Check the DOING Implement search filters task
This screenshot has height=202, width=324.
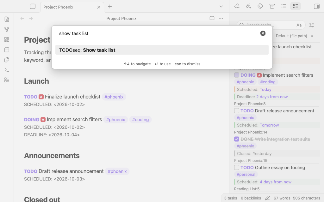click(237, 75)
